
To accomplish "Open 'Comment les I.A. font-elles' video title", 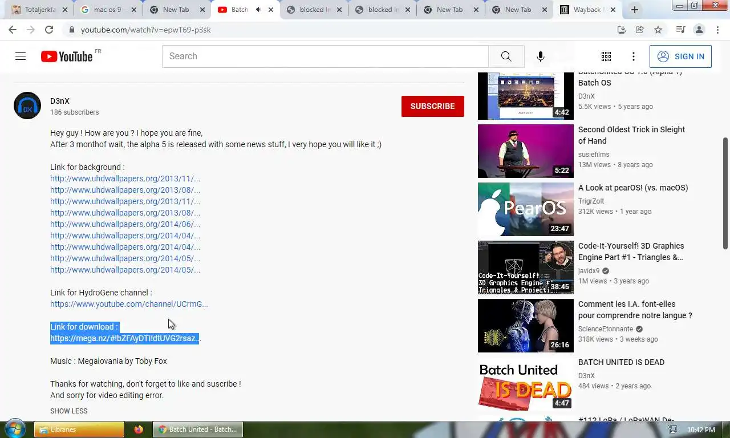I will click(x=635, y=310).
